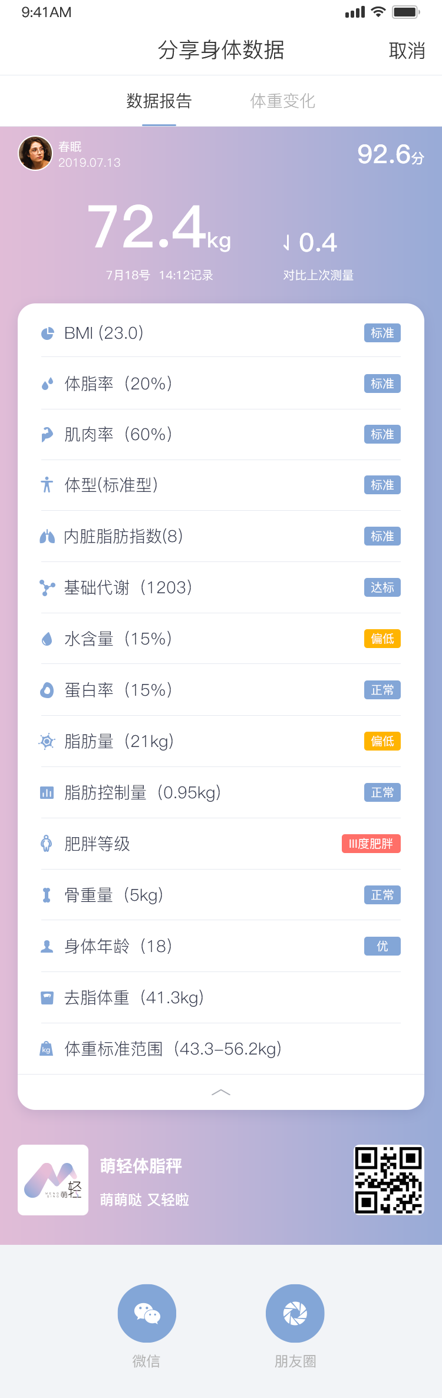442x1398 pixels.
Task: Share to Moments via the 朋友圈 icon
Action: pyautogui.click(x=295, y=1313)
